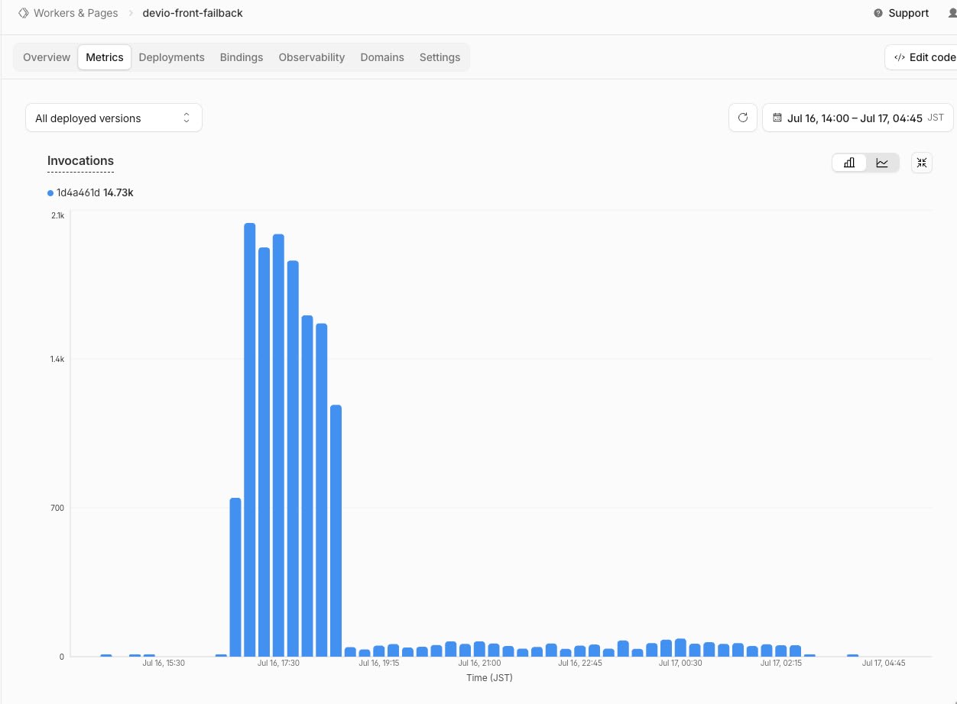Open the user account icon
The image size is (957, 704).
952,13
